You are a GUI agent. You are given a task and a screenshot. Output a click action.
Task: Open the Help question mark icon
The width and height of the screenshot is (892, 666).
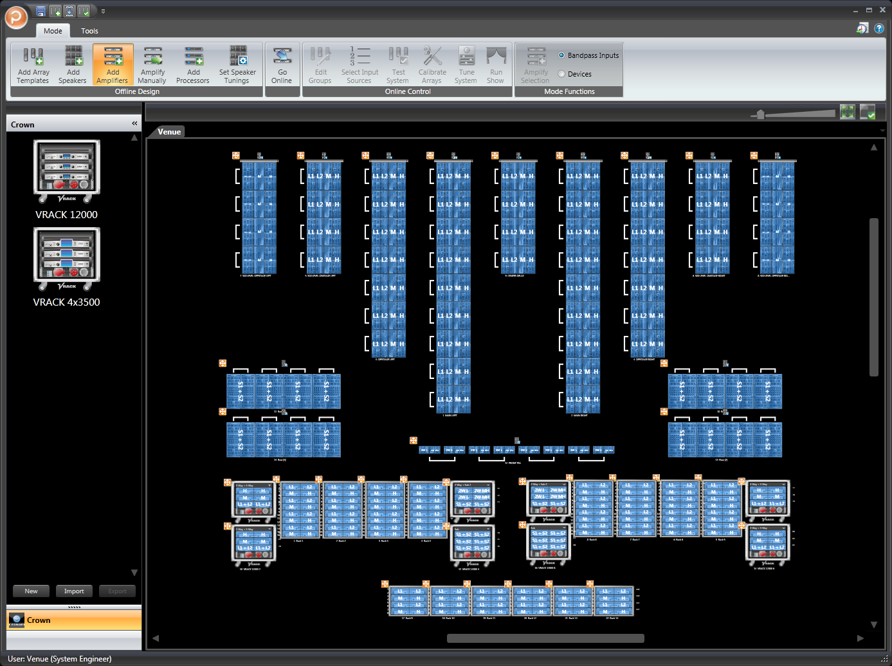[x=879, y=28]
